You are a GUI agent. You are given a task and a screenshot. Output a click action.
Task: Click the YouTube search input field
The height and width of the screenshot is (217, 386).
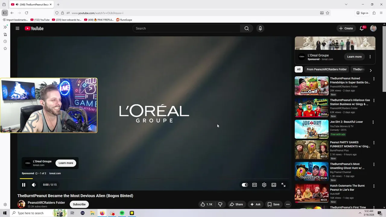pos(186,28)
